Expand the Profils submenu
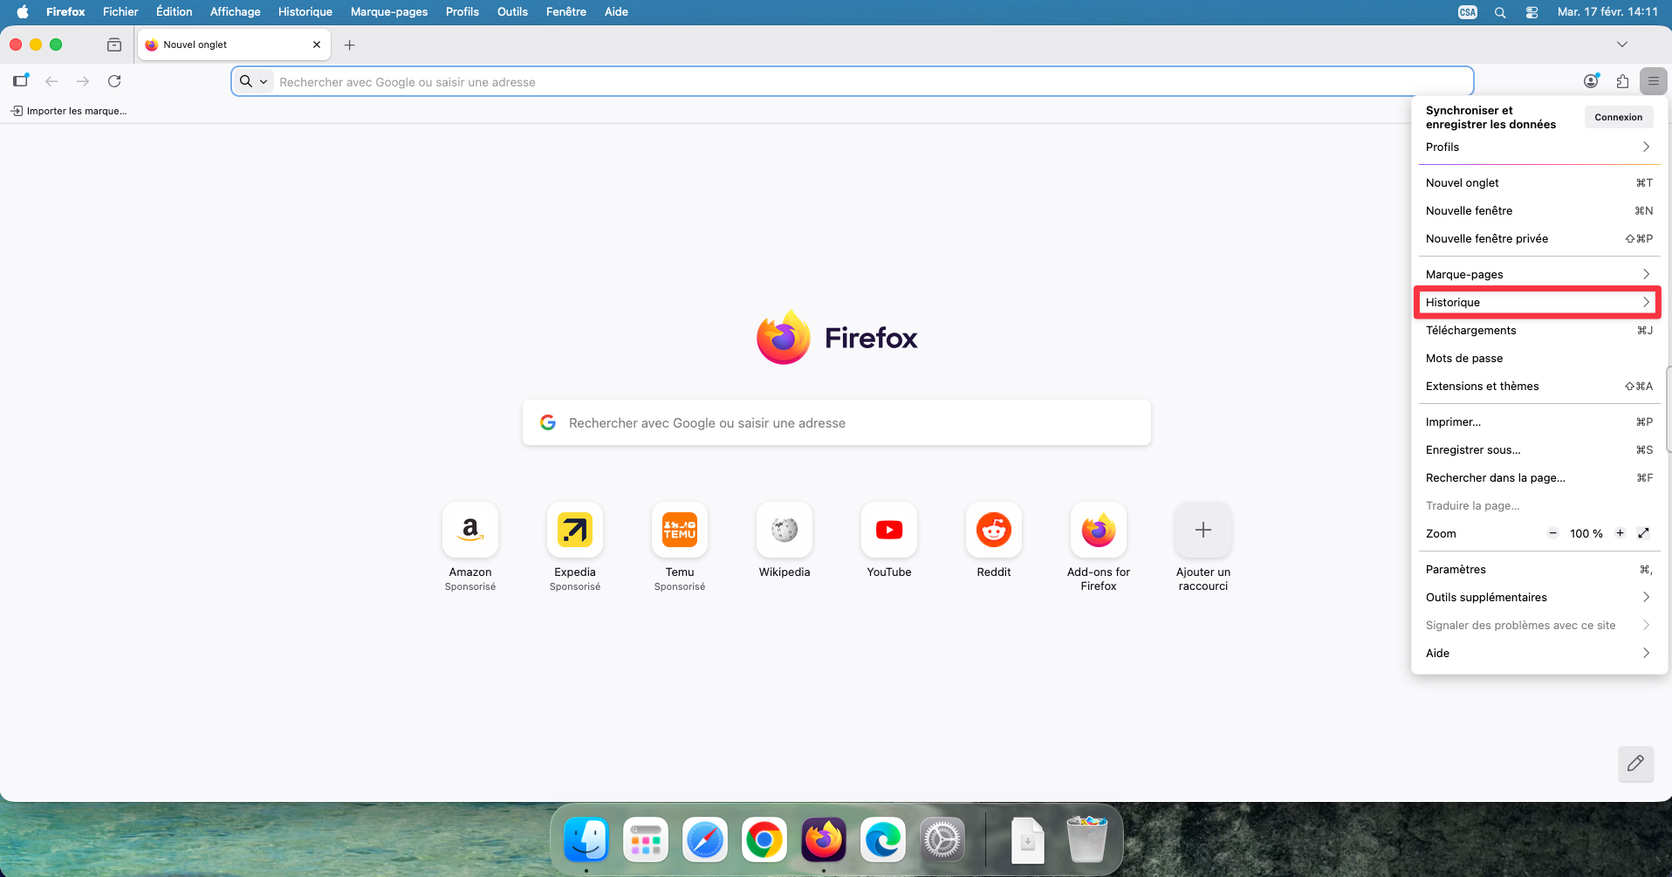 [1539, 147]
